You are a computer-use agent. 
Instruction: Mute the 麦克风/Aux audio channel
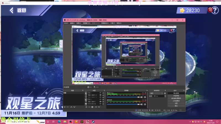click(142, 97)
